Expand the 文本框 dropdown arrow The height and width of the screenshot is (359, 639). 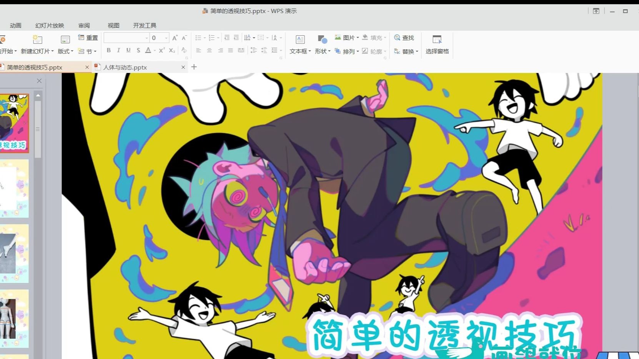tap(310, 51)
